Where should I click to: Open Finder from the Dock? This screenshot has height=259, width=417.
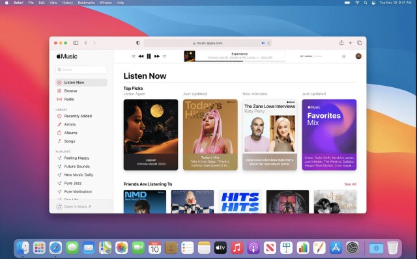pyautogui.click(x=23, y=248)
